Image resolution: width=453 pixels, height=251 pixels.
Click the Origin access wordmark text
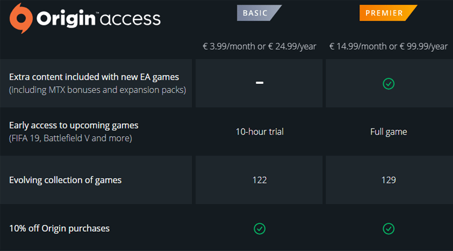coord(98,19)
